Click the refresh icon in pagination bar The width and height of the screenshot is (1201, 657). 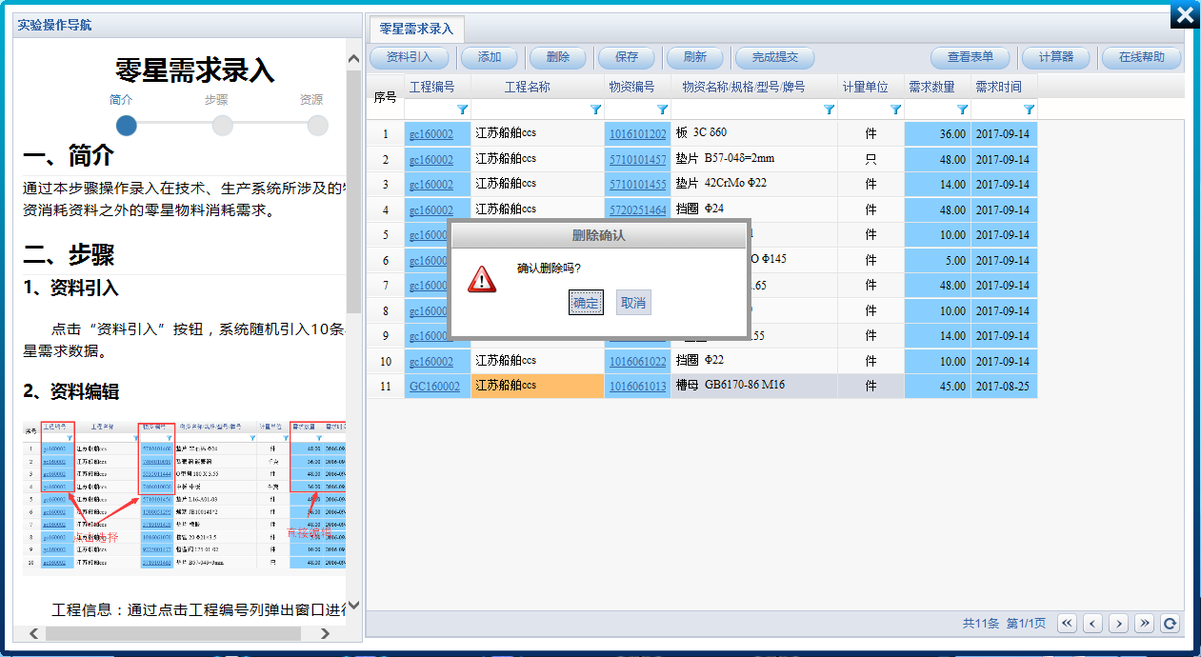tap(1171, 624)
